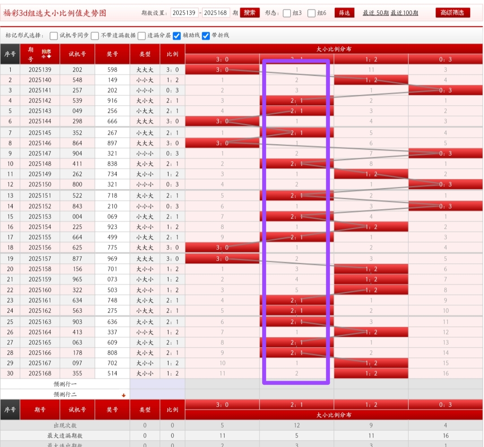This screenshot has height=447, width=484.
Task: Click the 筛选 filter button
Action: pyautogui.click(x=344, y=13)
